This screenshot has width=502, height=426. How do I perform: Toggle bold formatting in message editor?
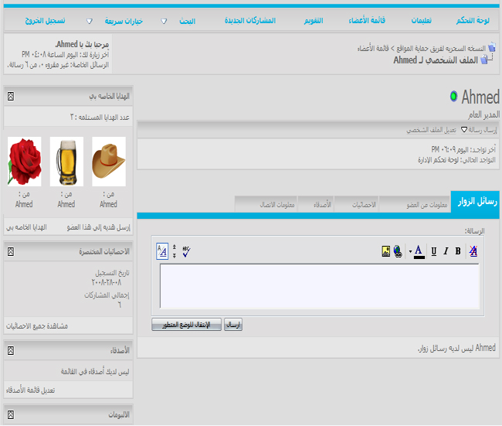(x=458, y=250)
